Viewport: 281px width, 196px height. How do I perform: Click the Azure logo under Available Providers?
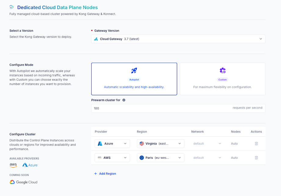[x=30, y=165]
